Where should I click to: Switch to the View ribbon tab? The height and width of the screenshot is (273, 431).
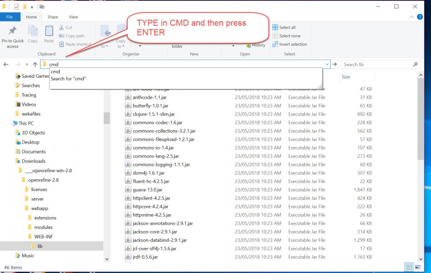click(x=73, y=17)
